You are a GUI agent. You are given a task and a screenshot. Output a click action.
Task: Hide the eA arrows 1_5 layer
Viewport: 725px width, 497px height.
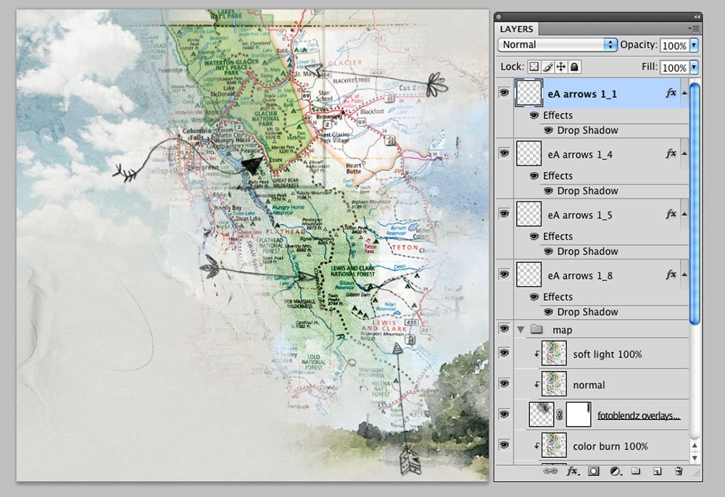[504, 214]
